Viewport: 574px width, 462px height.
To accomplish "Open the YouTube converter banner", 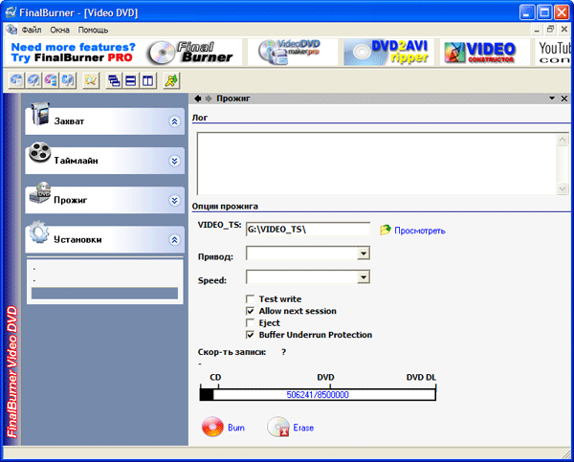I will [554, 53].
